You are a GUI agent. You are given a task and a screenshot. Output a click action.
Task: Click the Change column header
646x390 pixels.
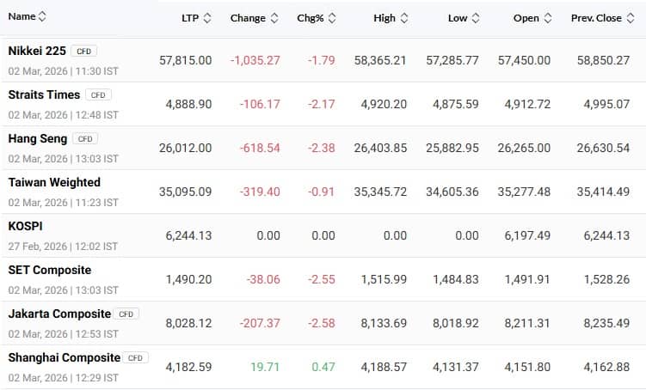click(x=248, y=18)
